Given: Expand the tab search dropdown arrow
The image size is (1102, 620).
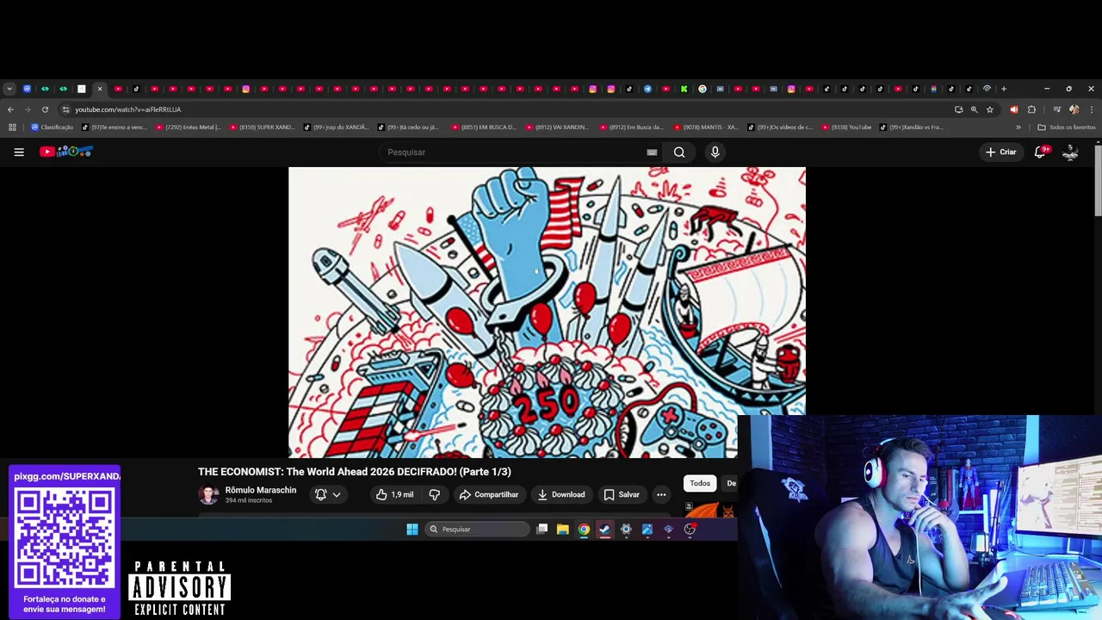Looking at the screenshot, I should click(x=9, y=89).
